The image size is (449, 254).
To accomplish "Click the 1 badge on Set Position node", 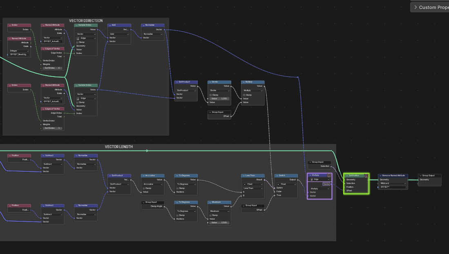I will pos(366,175).
